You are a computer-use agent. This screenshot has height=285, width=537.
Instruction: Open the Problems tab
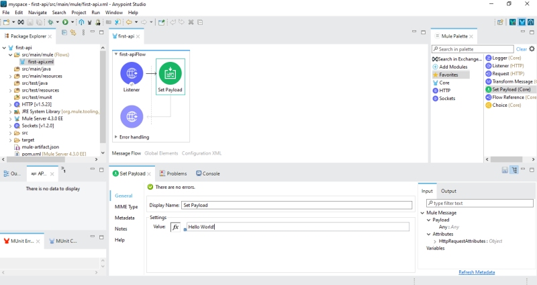[x=173, y=173]
